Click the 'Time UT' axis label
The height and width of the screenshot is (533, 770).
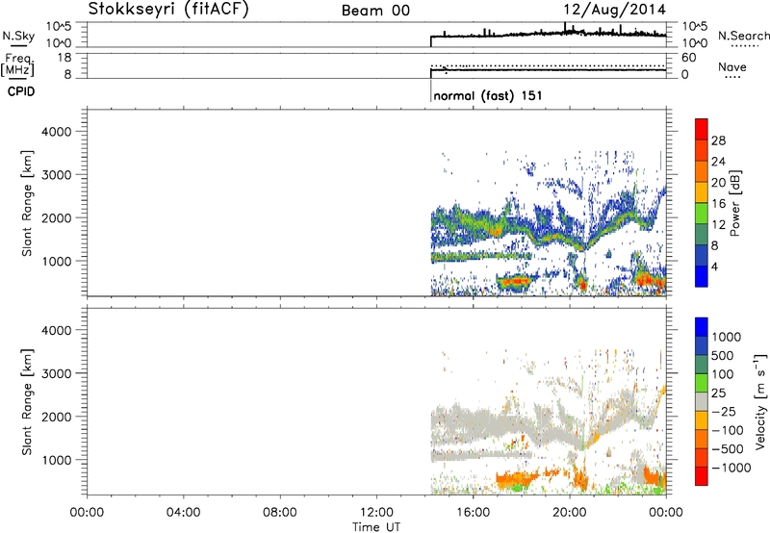pos(376,527)
